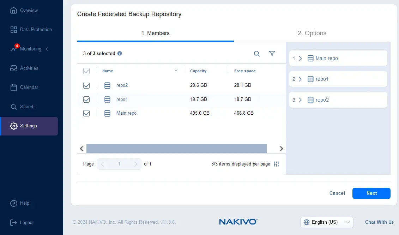
Task: Open search in the members table toolbar
Action: tap(257, 54)
